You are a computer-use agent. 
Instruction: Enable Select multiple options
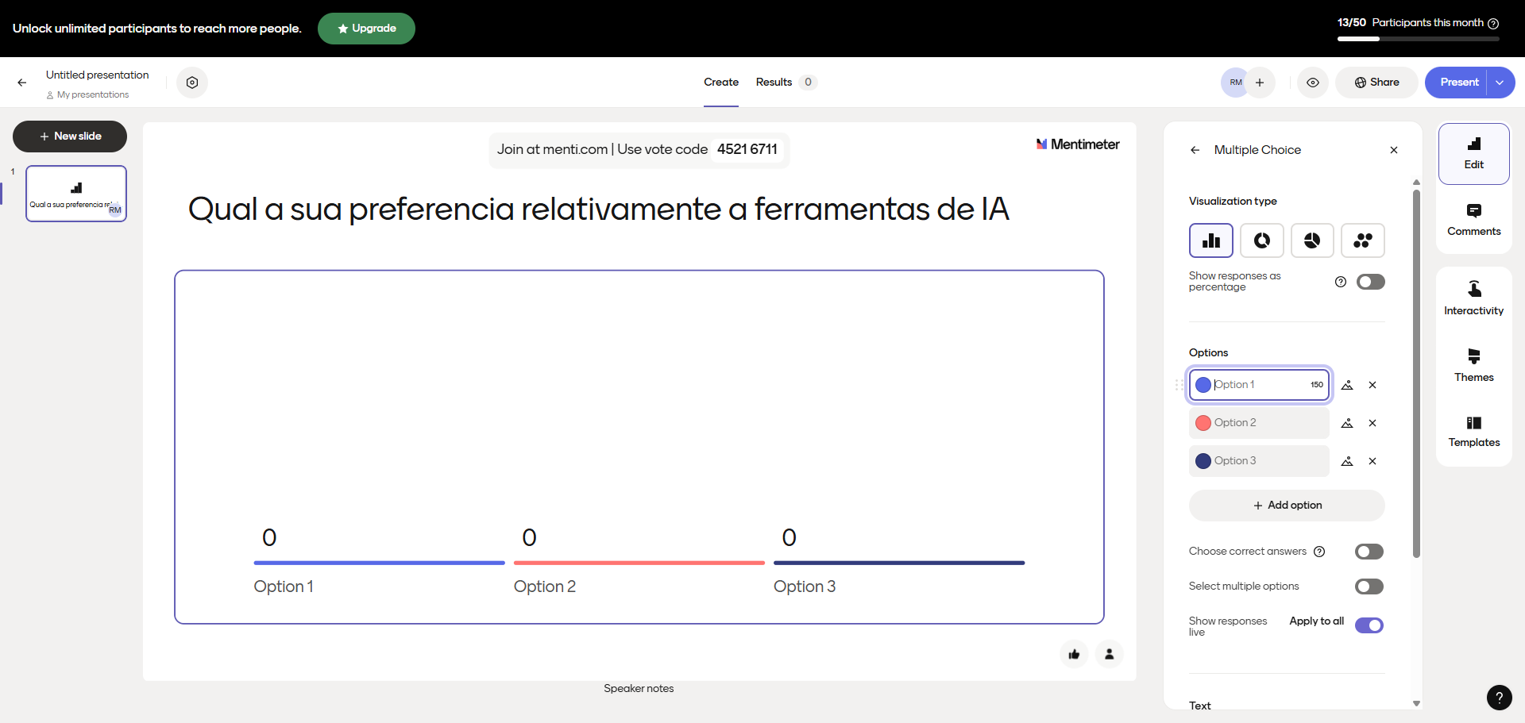[1369, 586]
